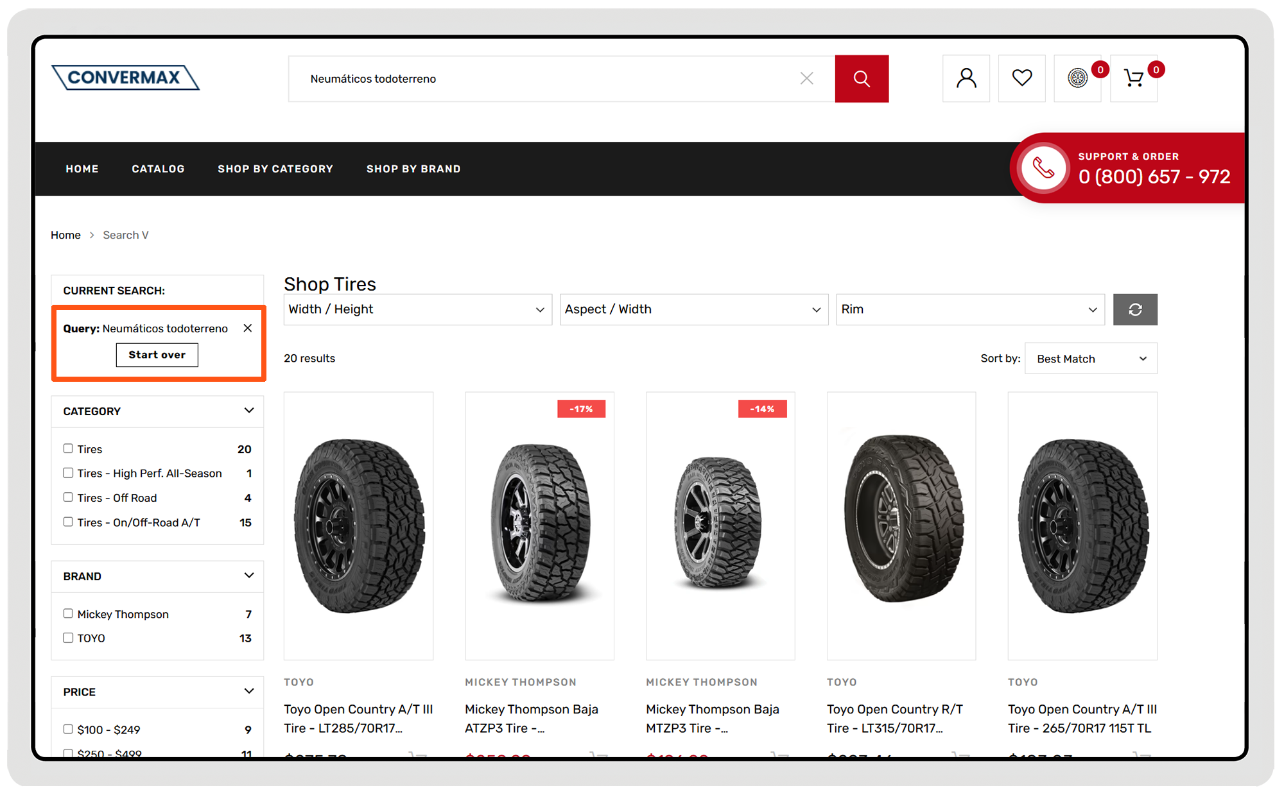This screenshot has width=1284, height=795.
Task: Open the CATALOG menu item
Action: pyautogui.click(x=158, y=168)
